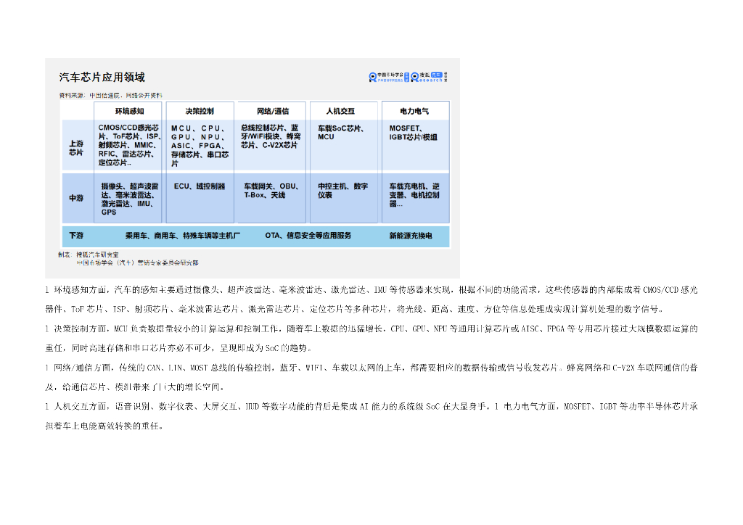Click the cell starting with 摄像头、超声波雷达
Viewport: 743px width, 525px height.
pos(129,199)
